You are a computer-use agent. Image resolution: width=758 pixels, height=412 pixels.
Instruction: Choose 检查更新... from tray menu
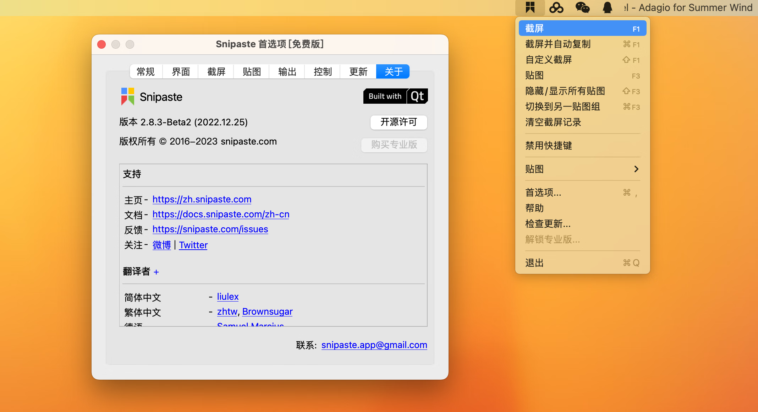[x=548, y=224]
